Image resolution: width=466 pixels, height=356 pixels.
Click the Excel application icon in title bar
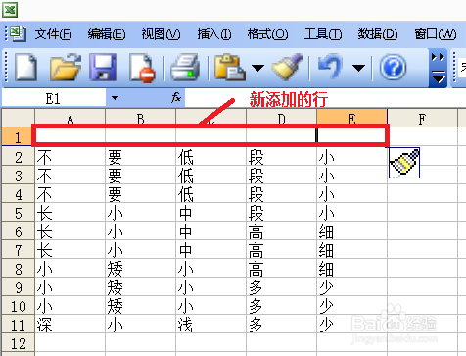coord(10,10)
